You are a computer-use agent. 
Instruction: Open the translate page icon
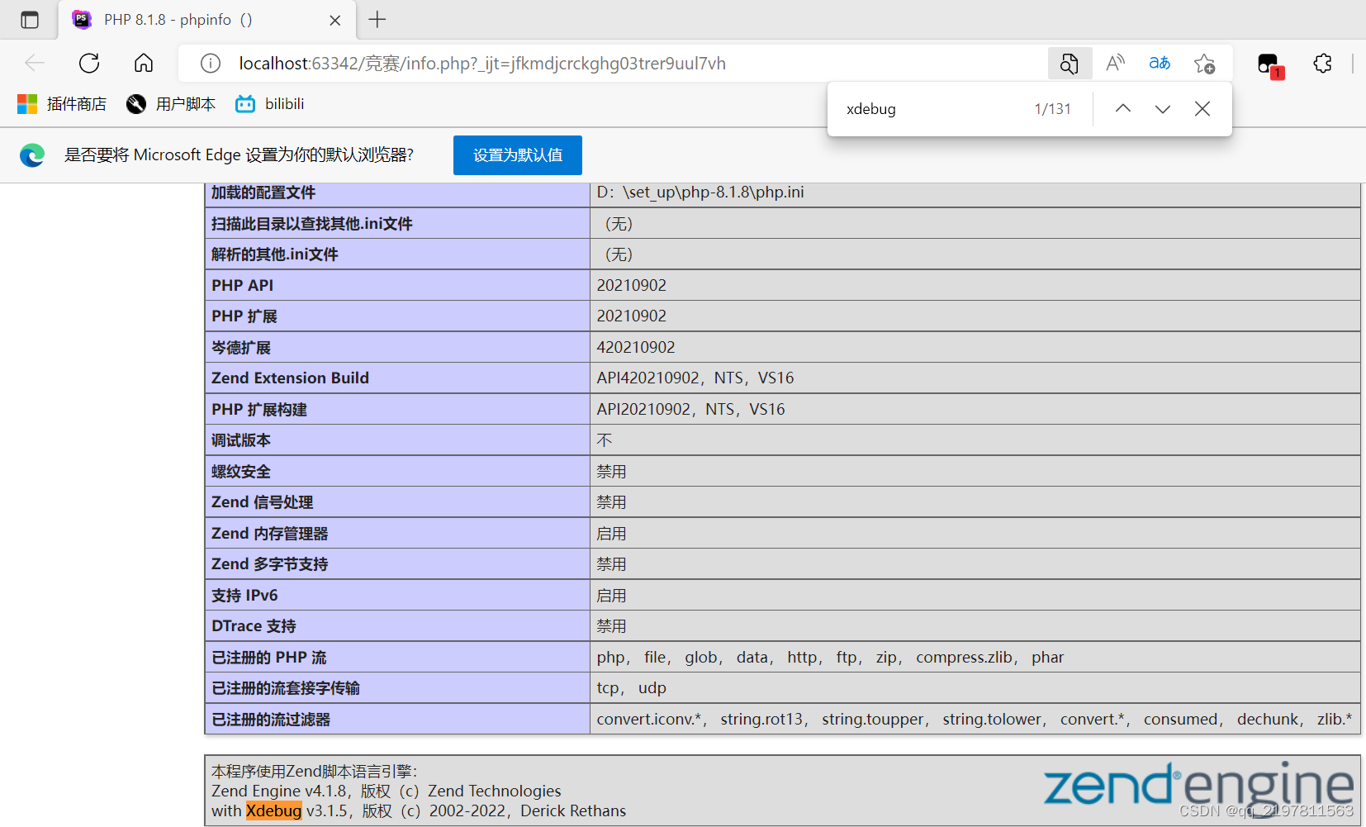pyautogui.click(x=1160, y=63)
